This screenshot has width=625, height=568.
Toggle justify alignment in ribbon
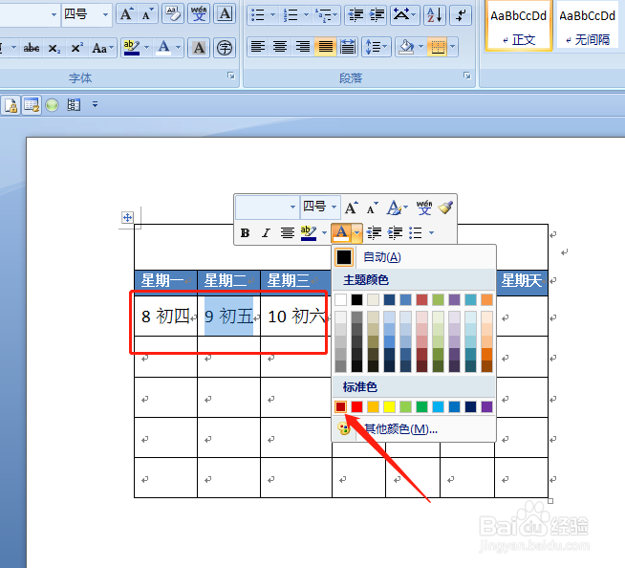[325, 47]
